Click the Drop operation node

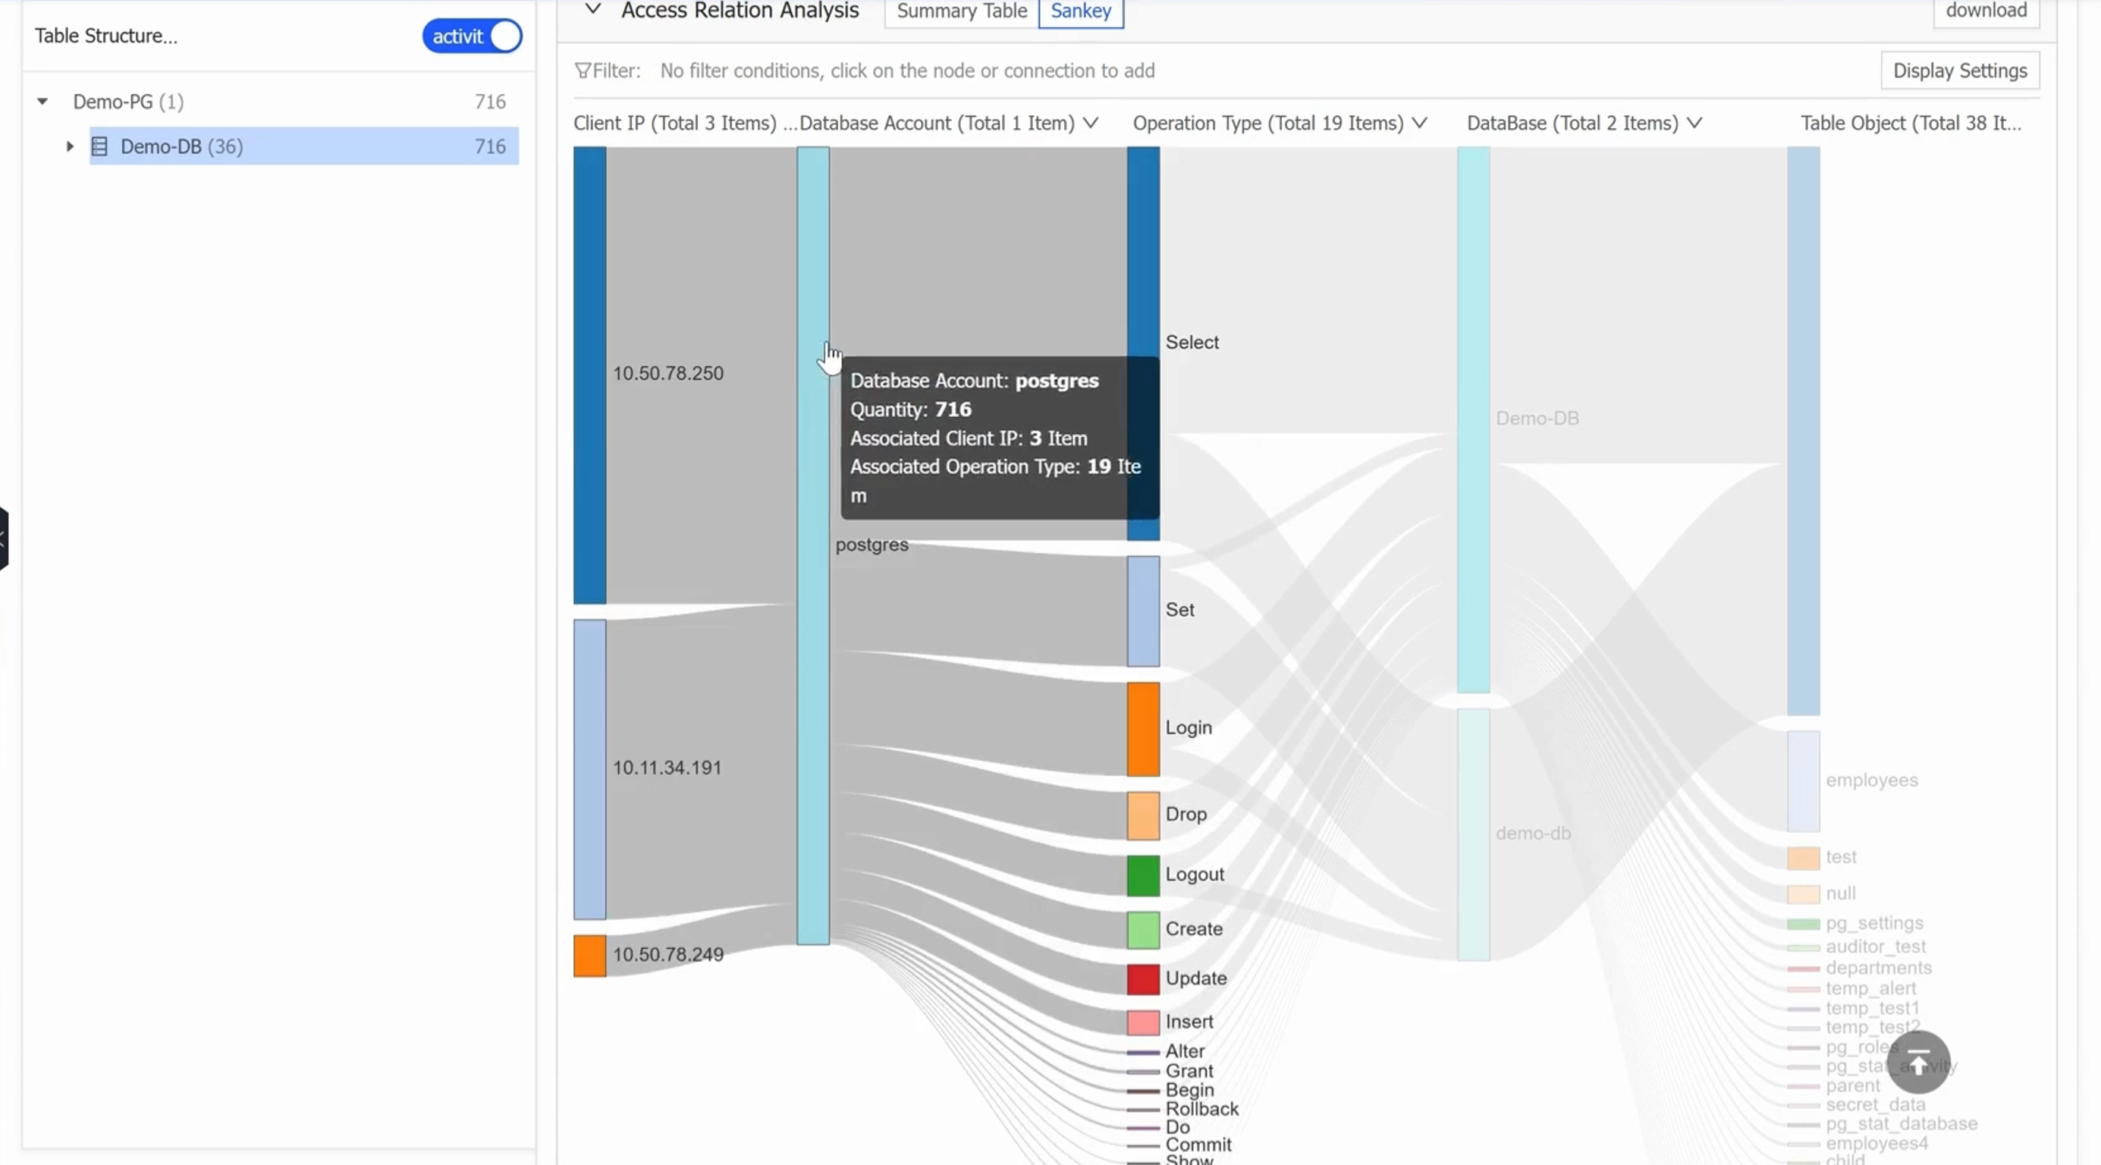pyautogui.click(x=1144, y=816)
